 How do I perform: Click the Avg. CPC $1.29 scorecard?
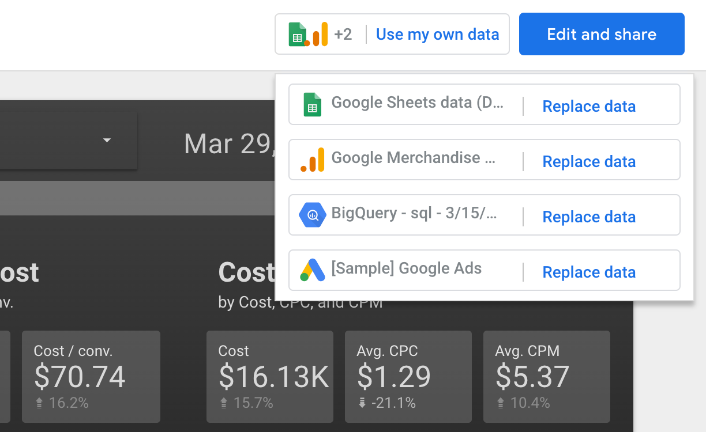[x=408, y=377]
